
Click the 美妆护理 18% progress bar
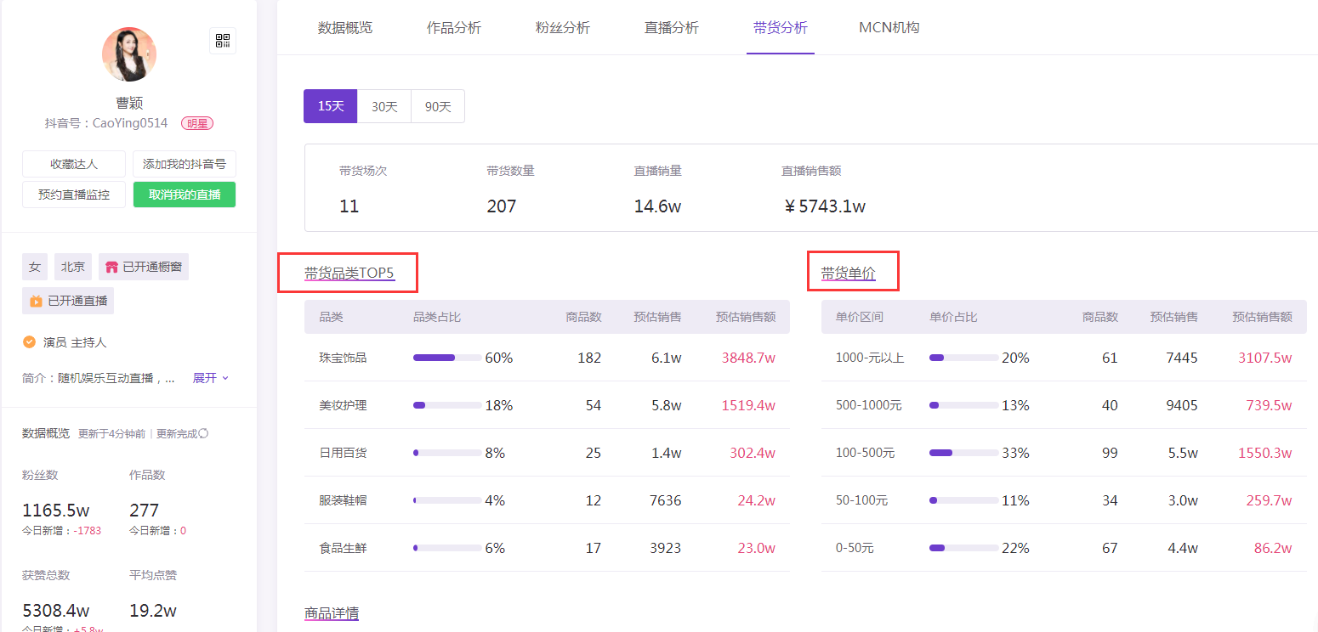coord(447,405)
